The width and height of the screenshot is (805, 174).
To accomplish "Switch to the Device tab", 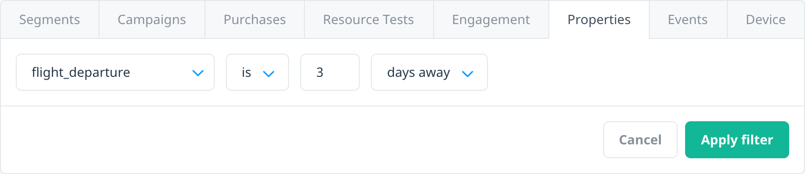I will pos(766,19).
